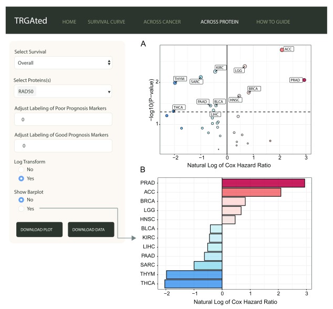Image resolution: width=333 pixels, height=309 pixels.
Task: Click the SARC label in the volcano plot
Action: (x=196, y=82)
